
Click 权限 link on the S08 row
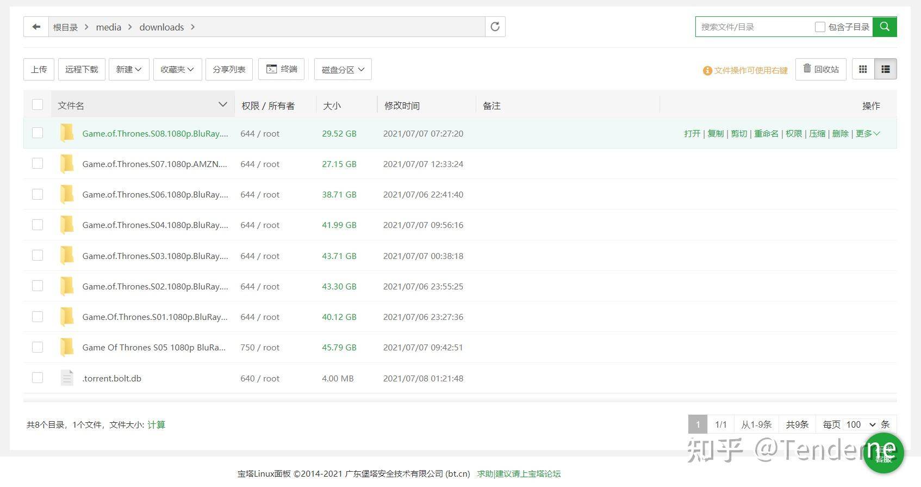(x=794, y=133)
